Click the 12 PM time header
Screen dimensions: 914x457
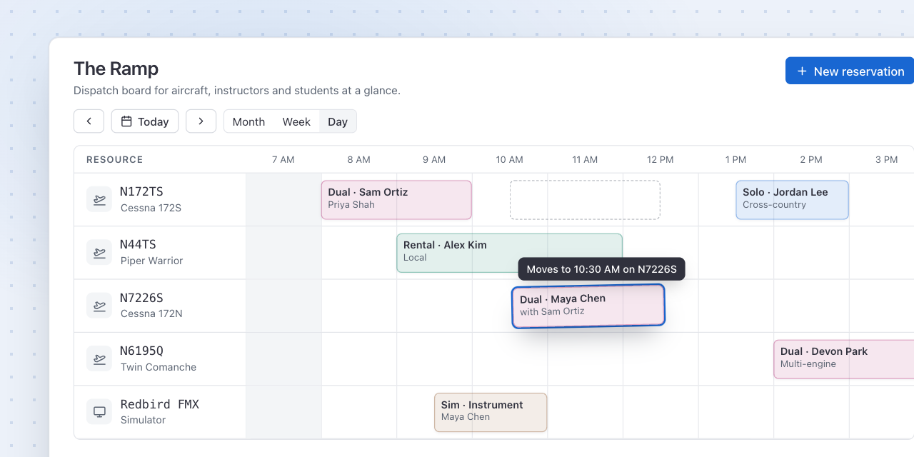click(x=661, y=160)
